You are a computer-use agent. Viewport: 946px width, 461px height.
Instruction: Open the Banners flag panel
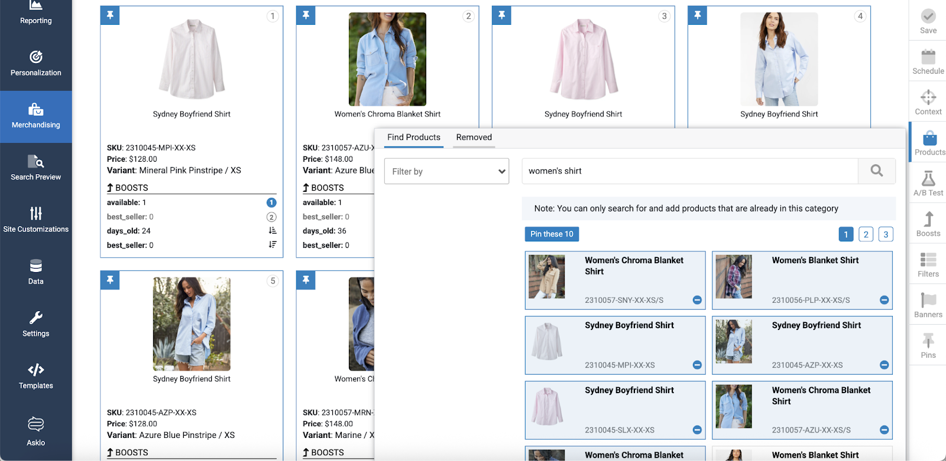928,300
